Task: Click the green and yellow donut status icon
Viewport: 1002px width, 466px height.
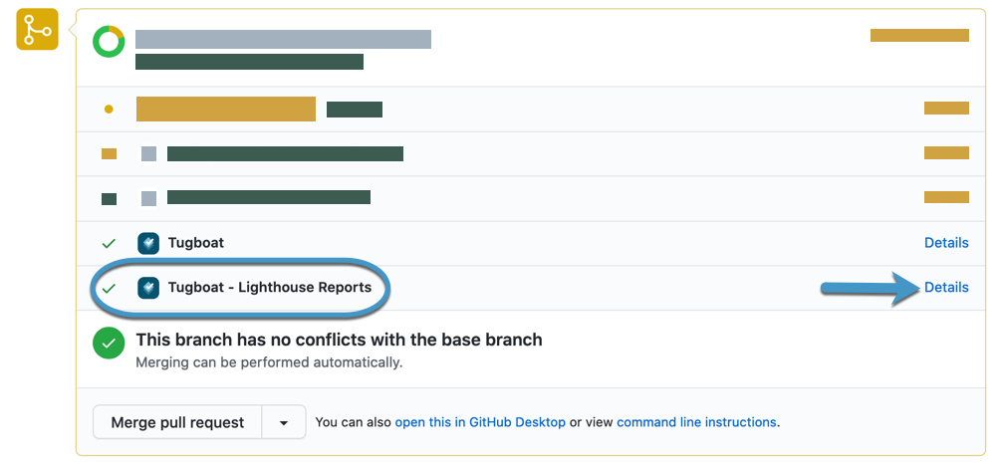Action: (109, 42)
